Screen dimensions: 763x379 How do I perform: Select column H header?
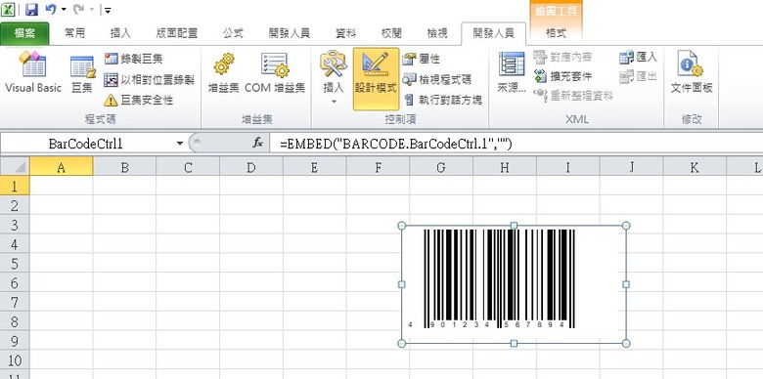click(505, 167)
